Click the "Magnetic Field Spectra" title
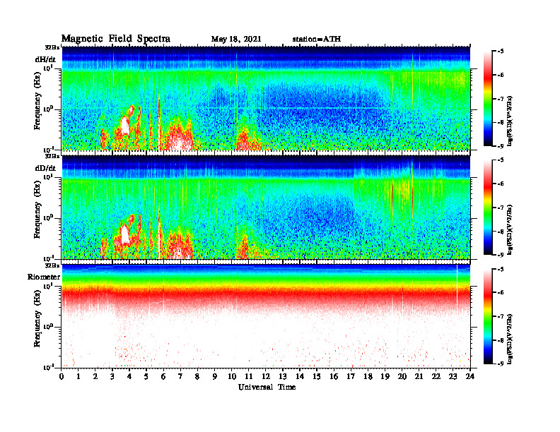Screen dimensions: 560x432 (x=116, y=39)
